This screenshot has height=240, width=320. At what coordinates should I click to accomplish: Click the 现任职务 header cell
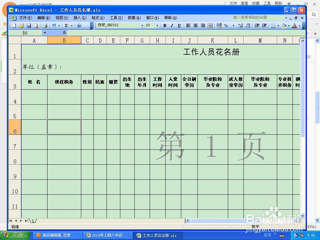(x=64, y=82)
